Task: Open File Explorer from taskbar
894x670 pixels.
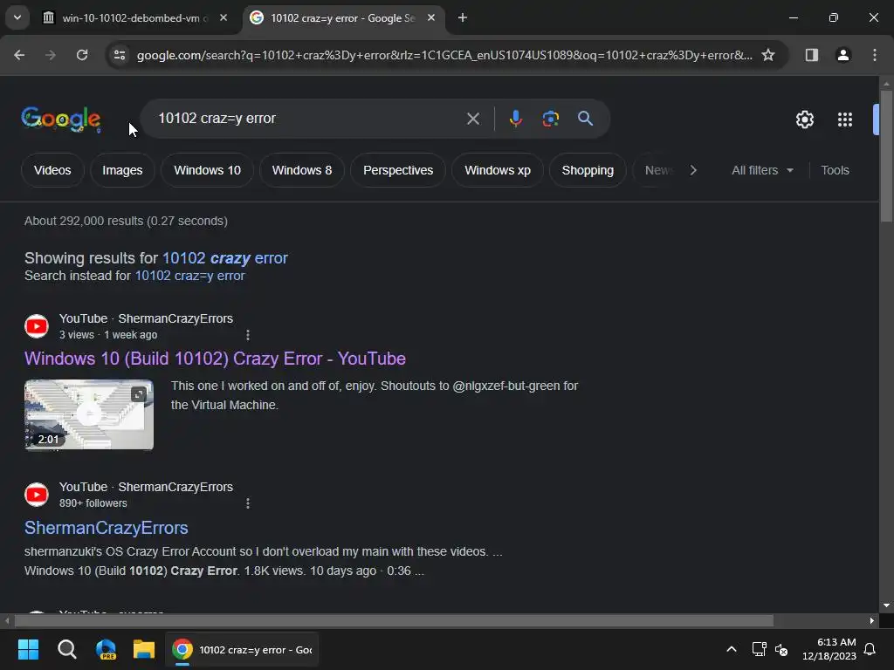Action: [x=144, y=649]
